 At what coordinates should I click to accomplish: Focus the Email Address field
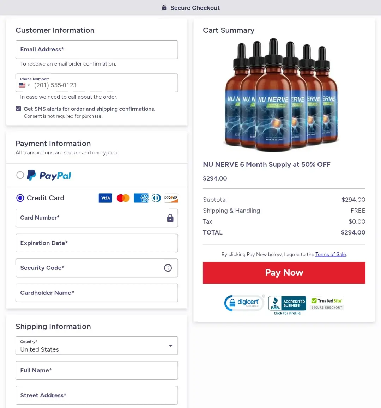[97, 49]
